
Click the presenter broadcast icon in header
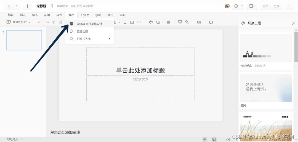click(x=252, y=6)
